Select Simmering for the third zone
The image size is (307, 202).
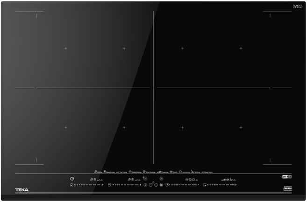pyautogui.click(x=193, y=179)
